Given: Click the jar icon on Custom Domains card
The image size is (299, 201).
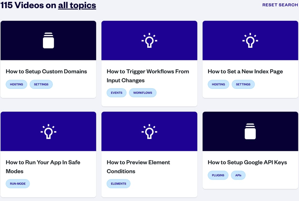Looking at the screenshot, I should tap(48, 40).
